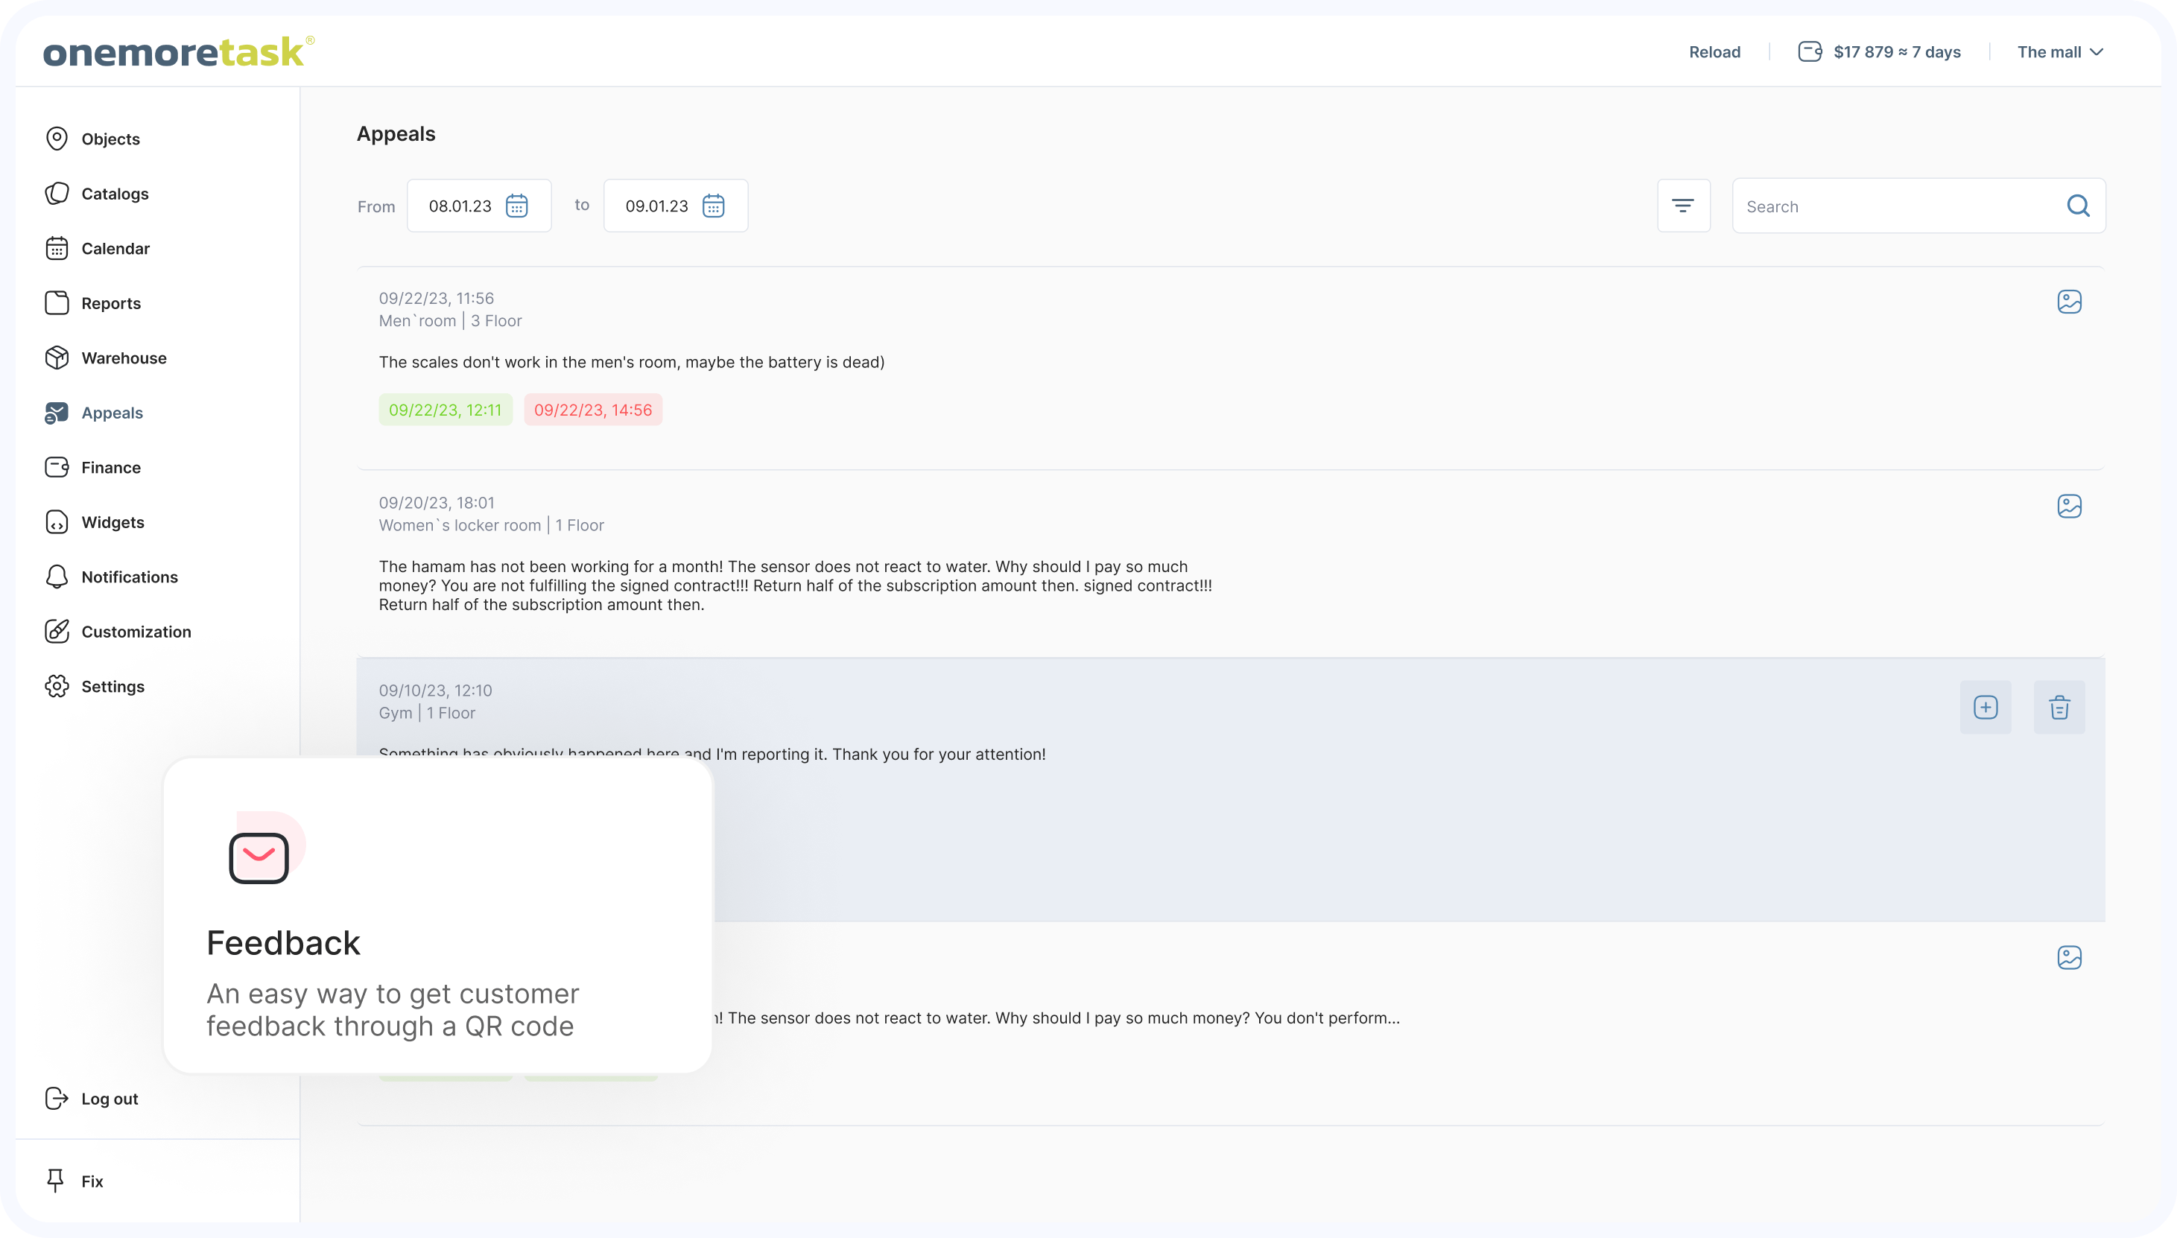Screen dimensions: 2177x1238
Task: Click the From date field 08.01.23
Action: click(460, 206)
